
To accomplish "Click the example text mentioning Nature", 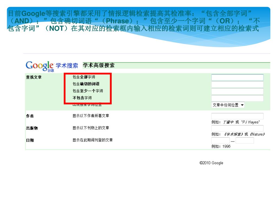I will tap(238, 134).
